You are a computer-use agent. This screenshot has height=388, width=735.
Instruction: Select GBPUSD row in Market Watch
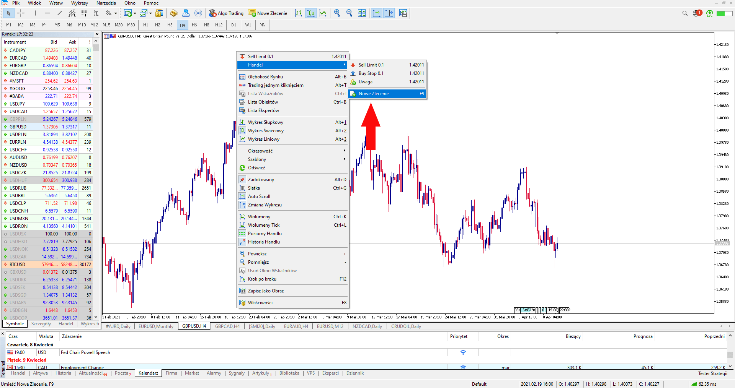tap(47, 127)
